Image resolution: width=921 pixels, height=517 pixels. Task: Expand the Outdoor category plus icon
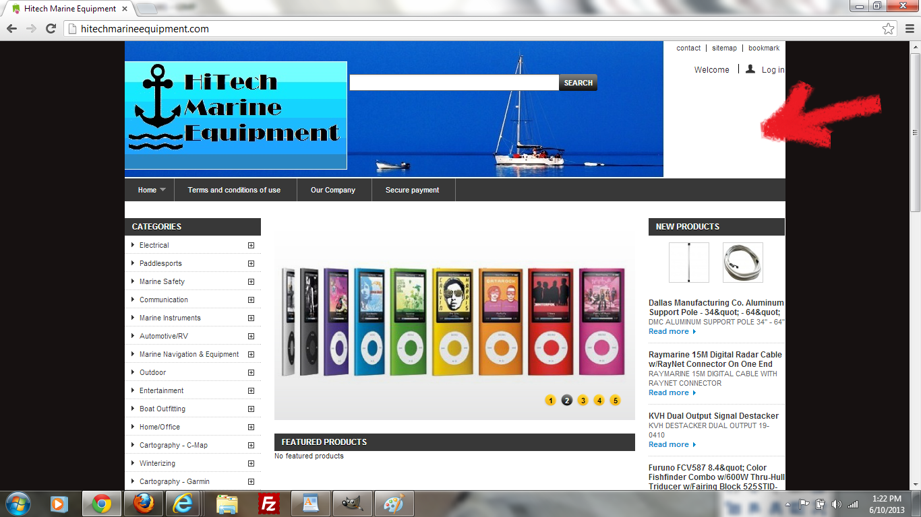tap(251, 372)
